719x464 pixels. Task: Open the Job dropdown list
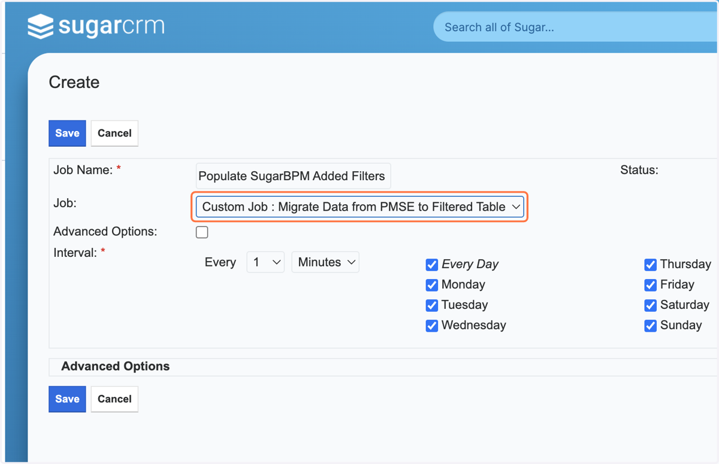pos(360,207)
